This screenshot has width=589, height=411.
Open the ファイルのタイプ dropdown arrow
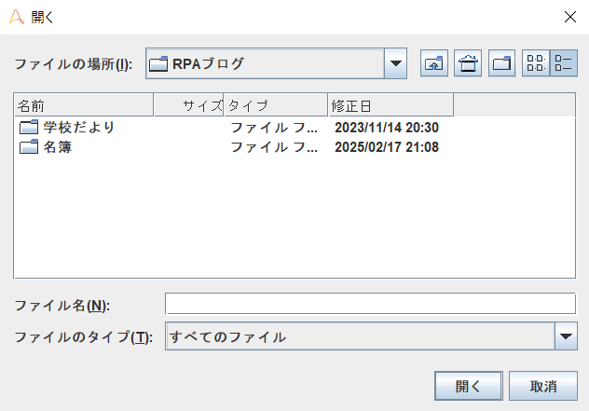tap(566, 336)
